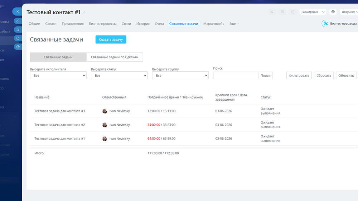358x201 pixels.
Task: Open the Документ dropdown
Action: 349,12
